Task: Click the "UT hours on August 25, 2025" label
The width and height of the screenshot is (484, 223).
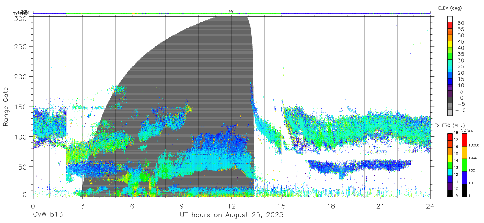Action: (231, 215)
